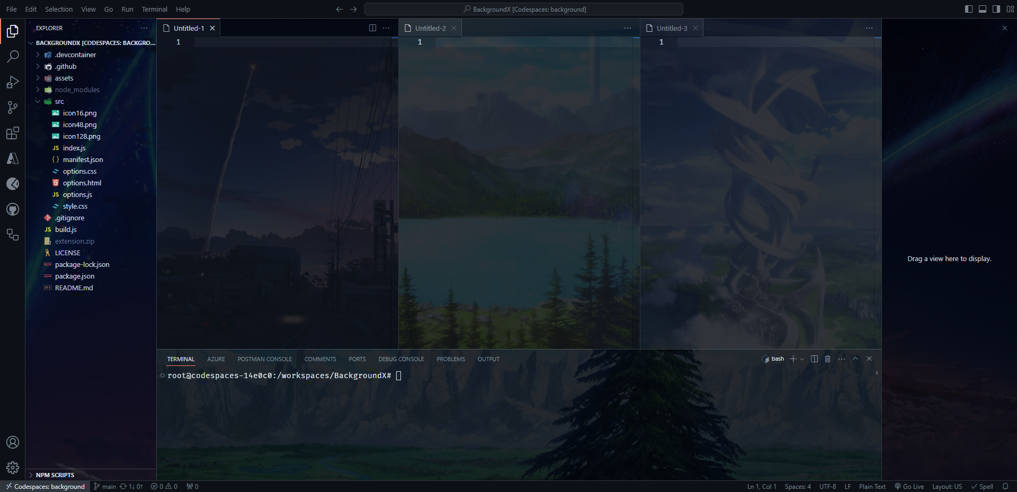Toggle primary side bar visibility
Screen dimensions: 1017x492
tap(969, 9)
